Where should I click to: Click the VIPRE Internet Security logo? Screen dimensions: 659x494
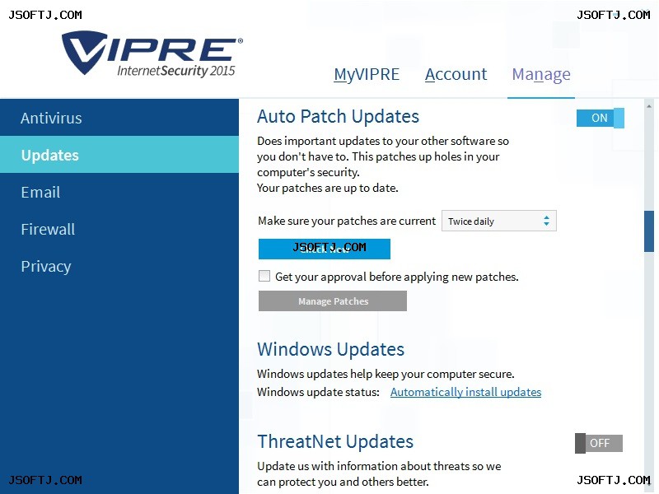pyautogui.click(x=152, y=54)
